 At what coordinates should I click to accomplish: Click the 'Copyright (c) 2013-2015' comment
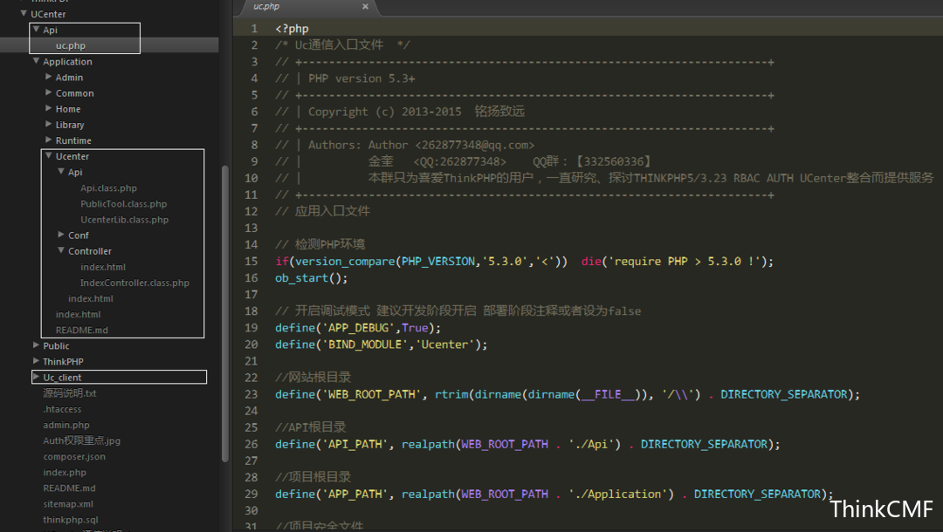tap(385, 112)
